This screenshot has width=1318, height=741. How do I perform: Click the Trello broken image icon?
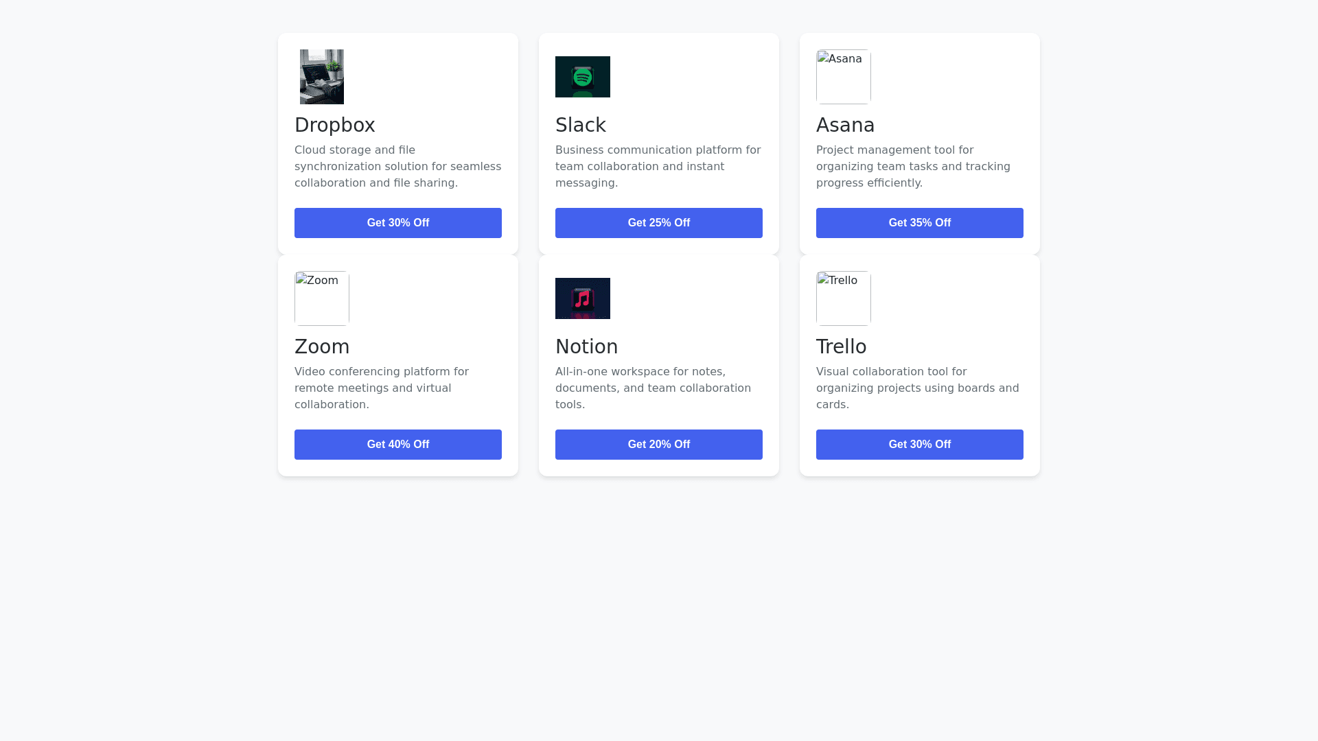[843, 298]
